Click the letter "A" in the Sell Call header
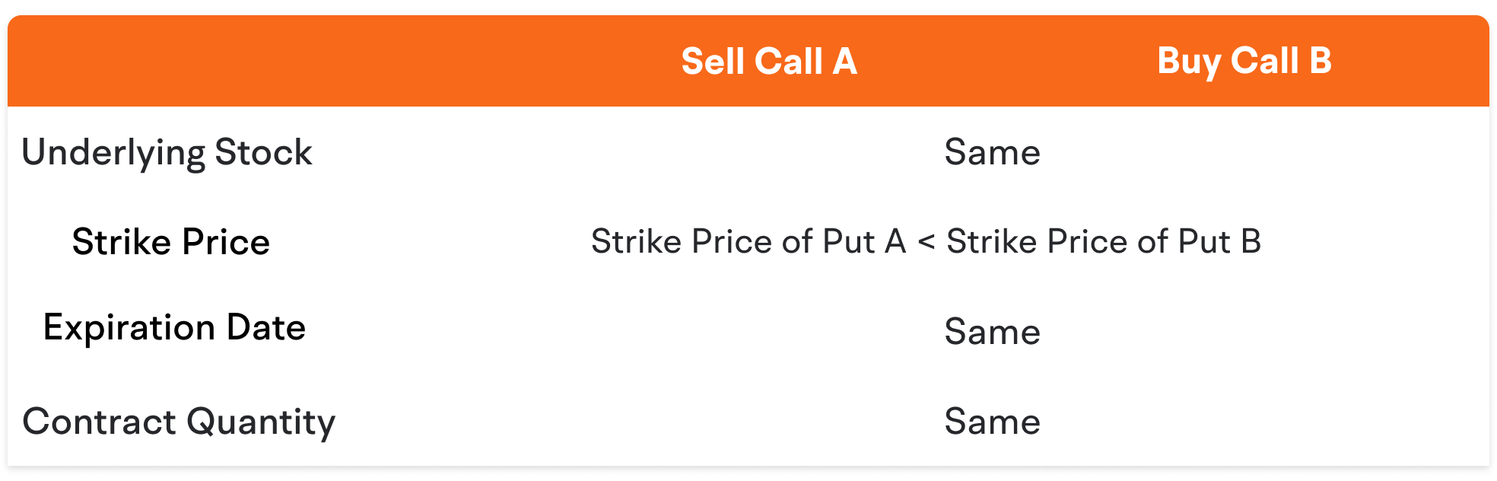This screenshot has width=1497, height=481. [x=844, y=61]
